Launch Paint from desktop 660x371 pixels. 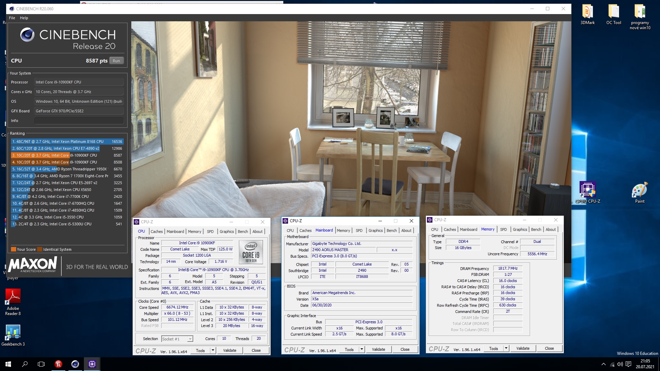coord(640,192)
